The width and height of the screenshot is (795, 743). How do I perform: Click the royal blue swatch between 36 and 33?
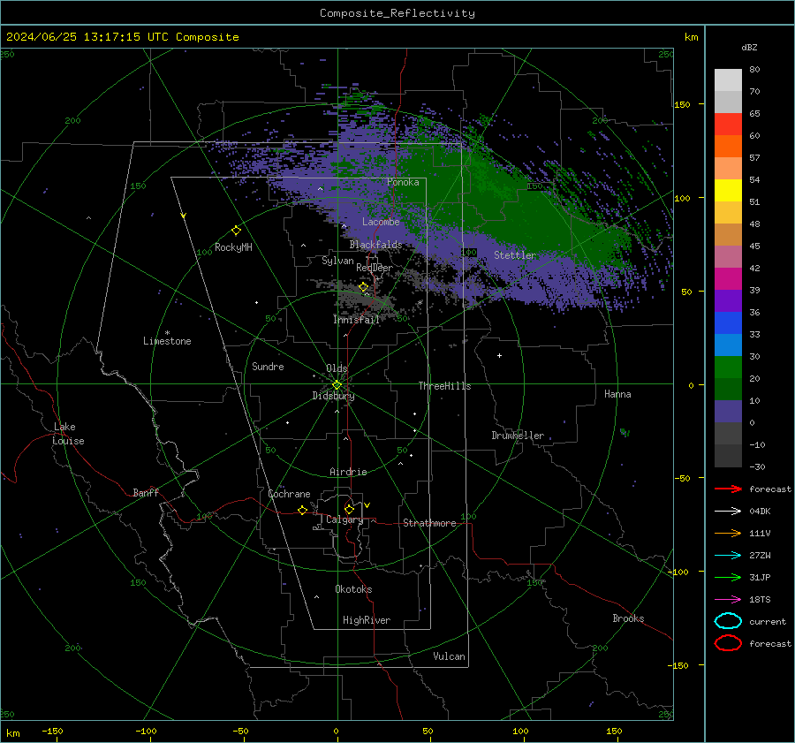pos(728,323)
